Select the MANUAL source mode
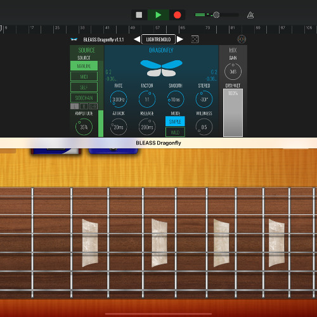Image resolution: width=317 pixels, height=317 pixels. 84,66
